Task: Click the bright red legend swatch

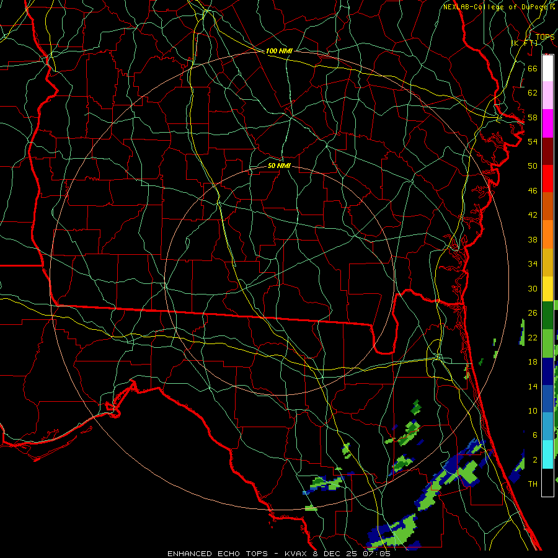Action: (547, 179)
